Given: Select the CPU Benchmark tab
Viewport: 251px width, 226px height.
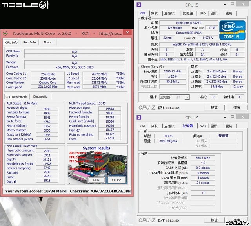Looking at the screenshot, I should click(x=16, y=97).
